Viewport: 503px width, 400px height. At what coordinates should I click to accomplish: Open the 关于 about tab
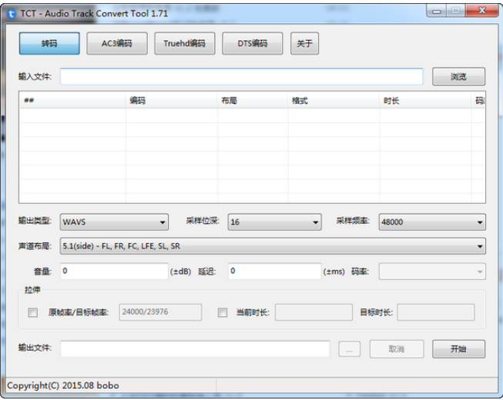[x=304, y=43]
